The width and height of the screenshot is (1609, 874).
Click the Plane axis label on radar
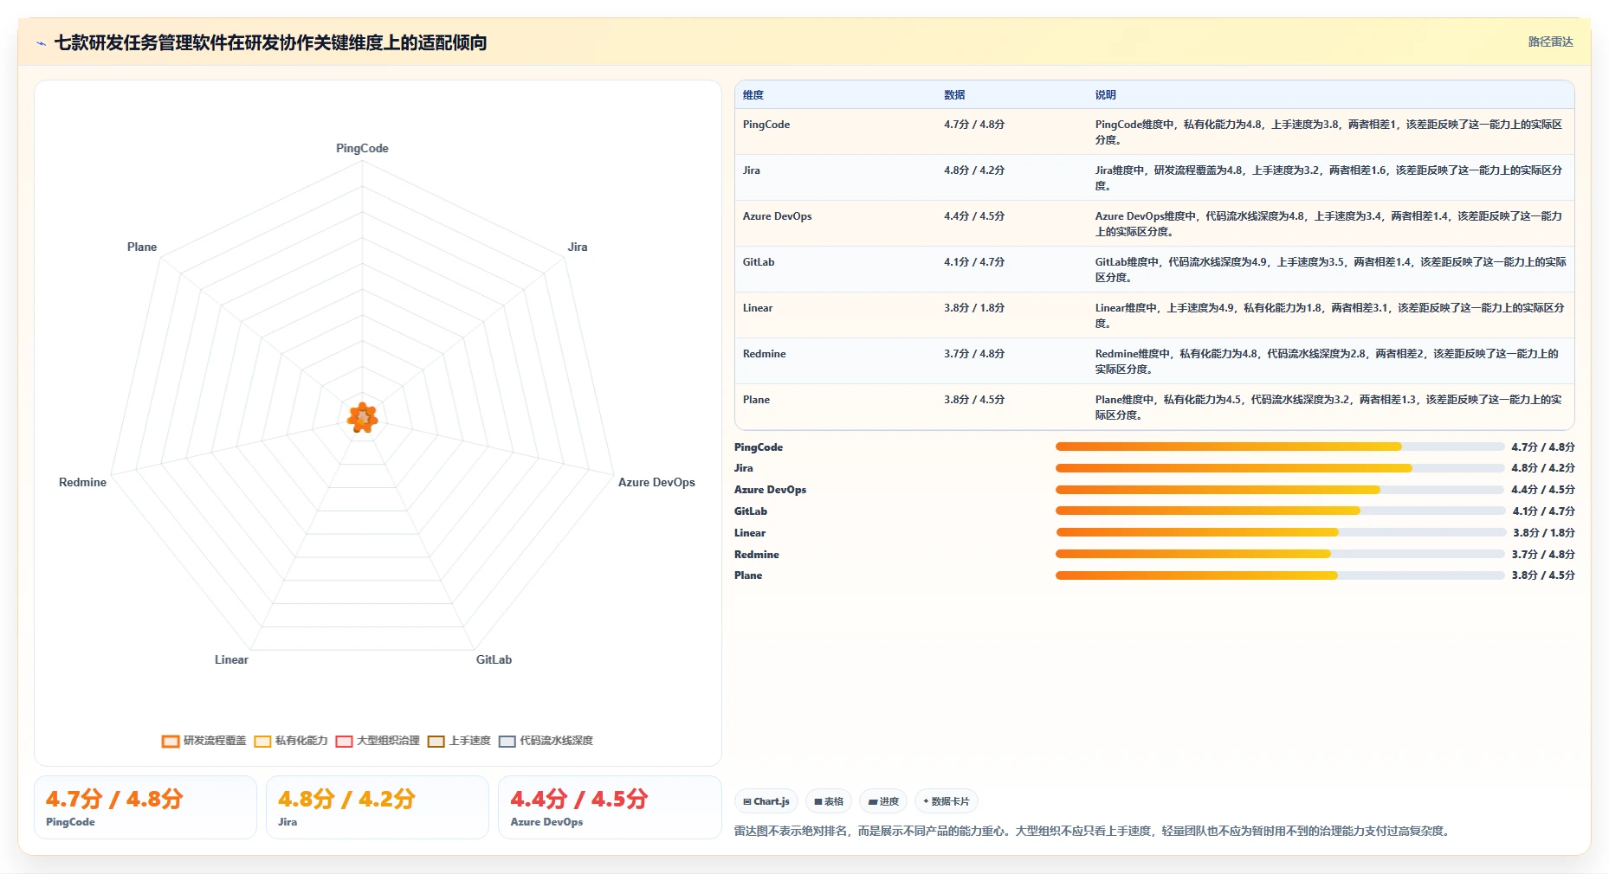click(x=142, y=247)
